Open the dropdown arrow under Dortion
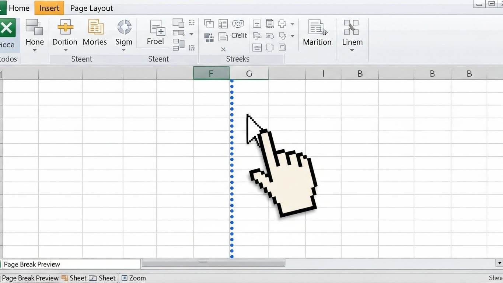503x283 pixels. 65,50
